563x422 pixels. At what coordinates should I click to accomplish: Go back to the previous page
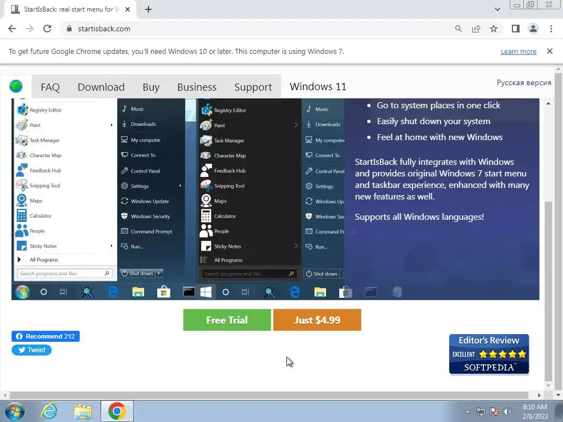tap(12, 29)
